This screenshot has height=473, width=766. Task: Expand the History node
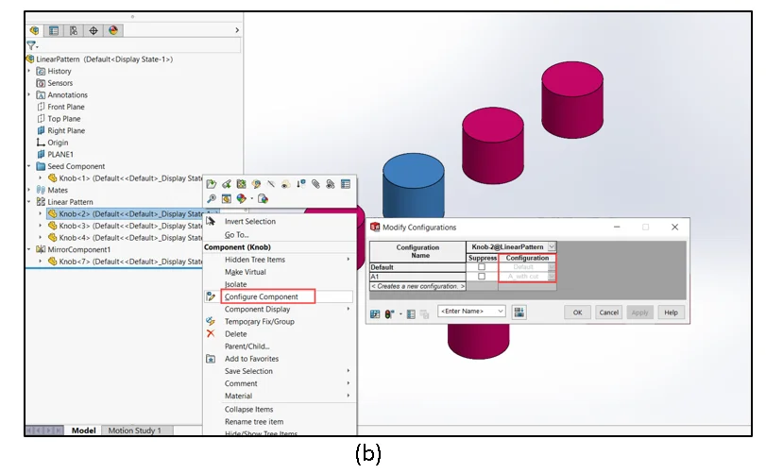[29, 71]
